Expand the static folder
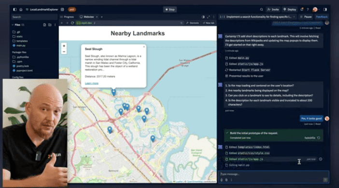 18,37
